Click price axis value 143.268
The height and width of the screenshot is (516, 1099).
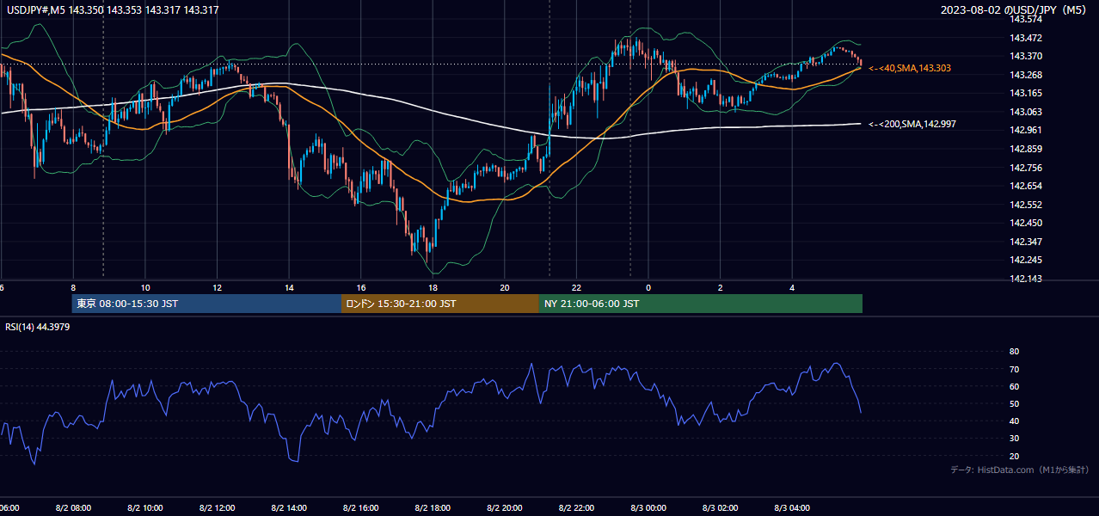1026,75
